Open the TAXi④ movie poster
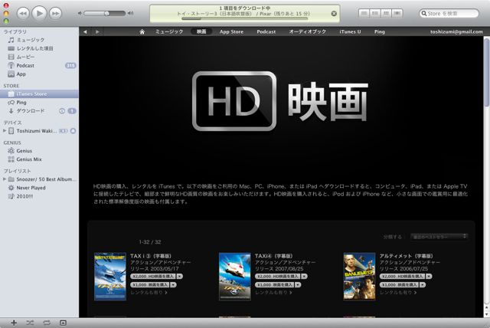The width and height of the screenshot is (490, 328). click(235, 277)
